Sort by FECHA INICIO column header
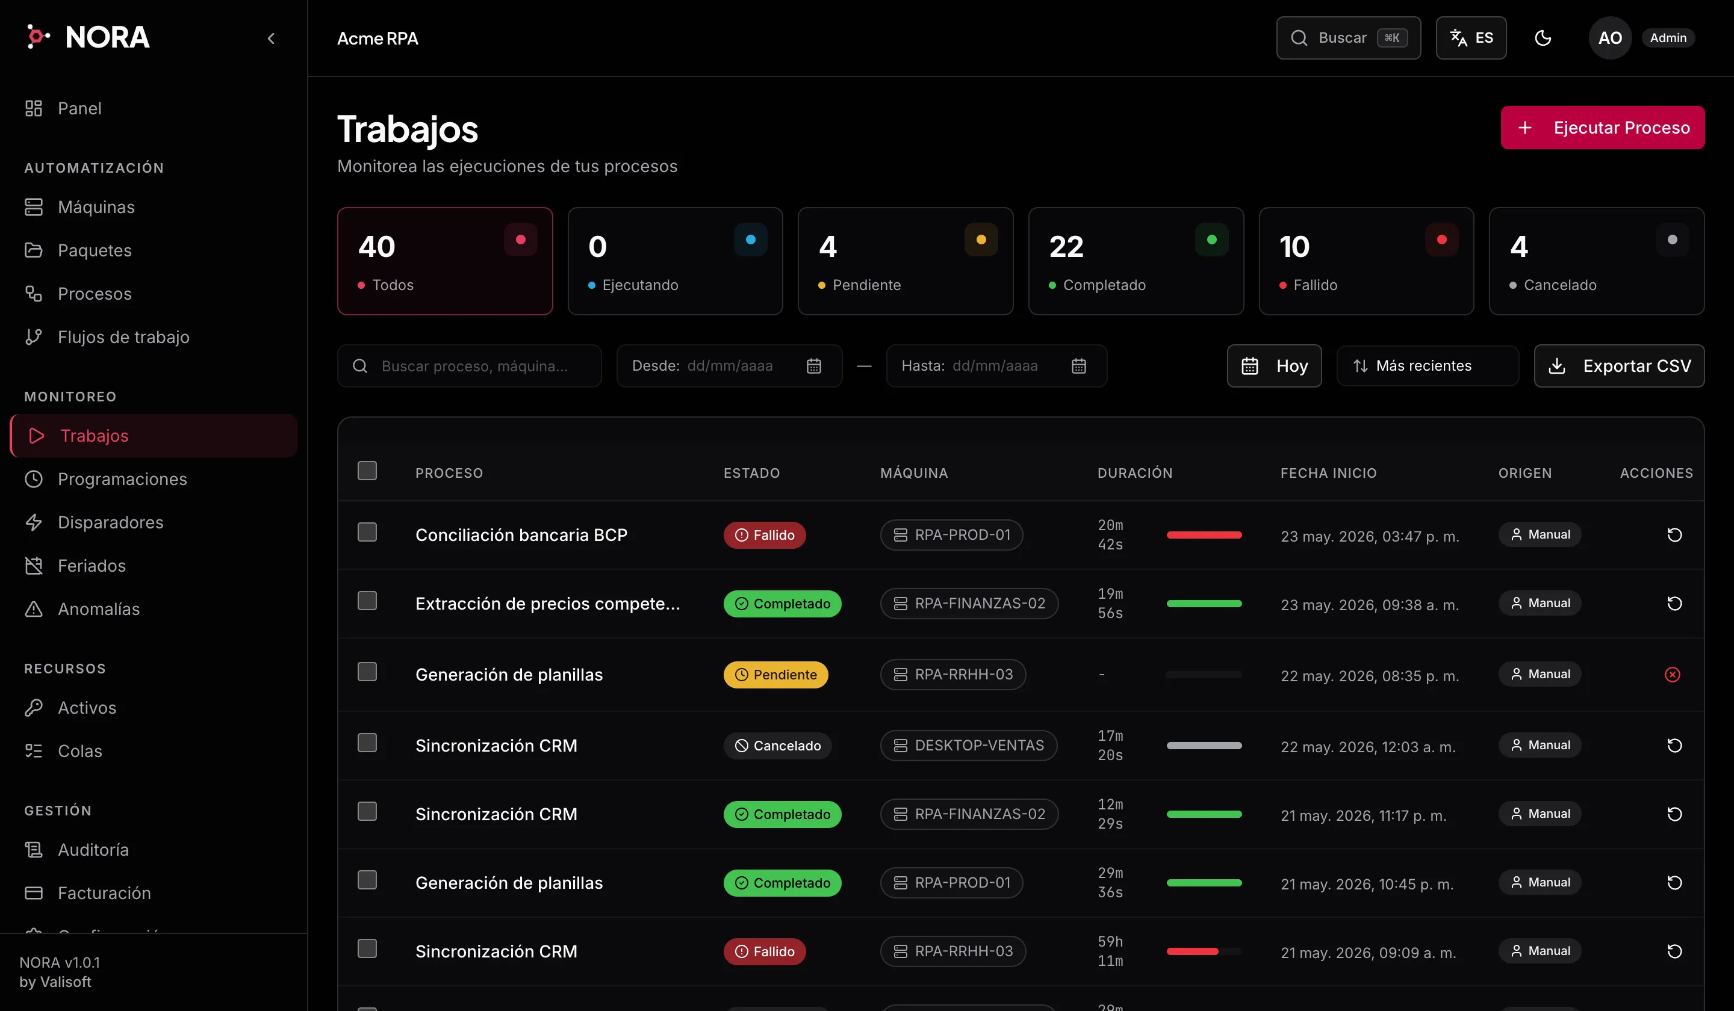1734x1011 pixels. coord(1328,473)
